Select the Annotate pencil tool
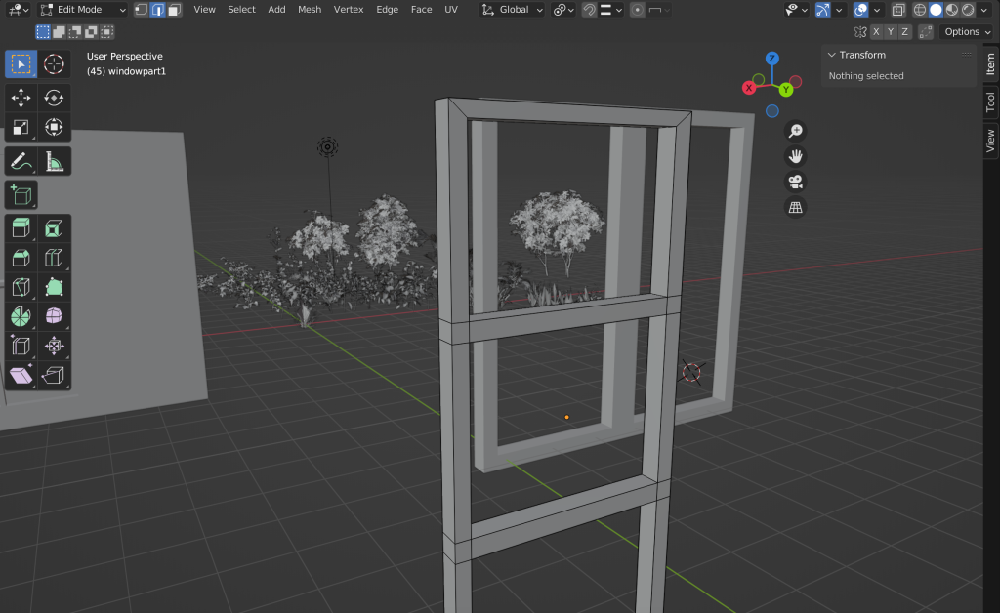The image size is (1000, 613). (x=21, y=161)
